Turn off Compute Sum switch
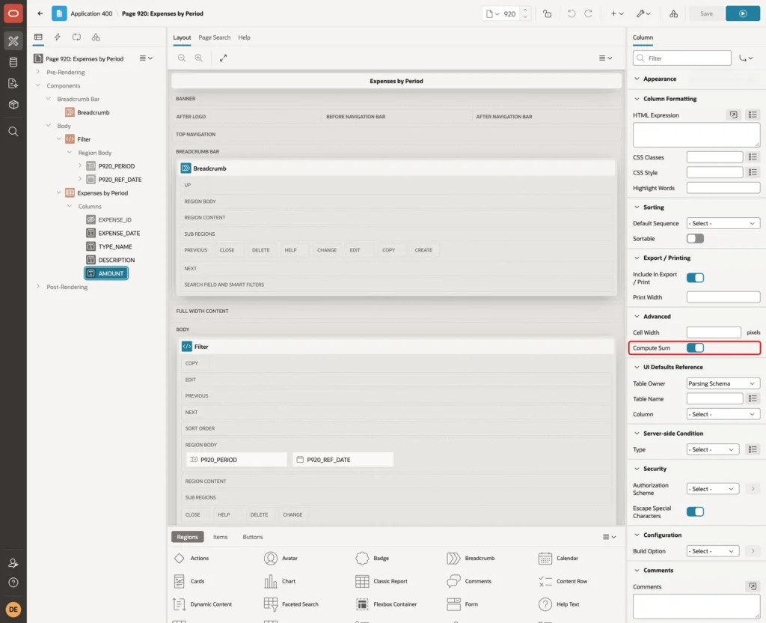The image size is (766, 623). (x=695, y=347)
